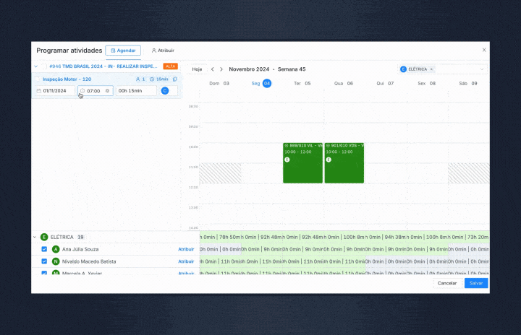Select the Qui 07 day header
The image size is (521, 335).
[385, 83]
